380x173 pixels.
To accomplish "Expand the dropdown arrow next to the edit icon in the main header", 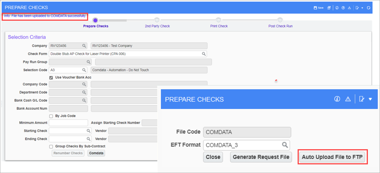I will click(x=362, y=8).
